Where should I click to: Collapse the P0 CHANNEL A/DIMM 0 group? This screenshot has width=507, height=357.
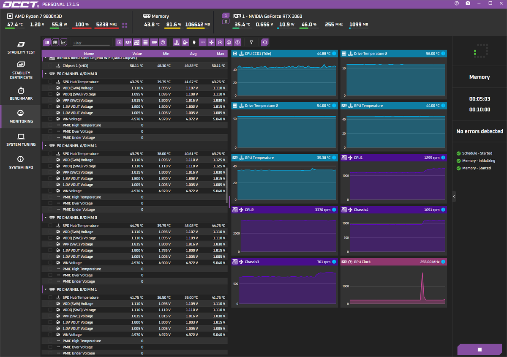tap(46, 74)
